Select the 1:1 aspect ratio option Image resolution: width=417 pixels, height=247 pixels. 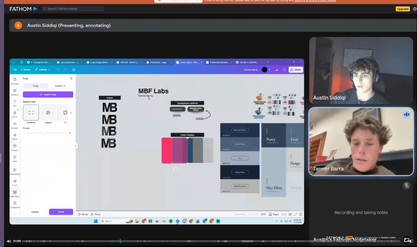point(65,113)
